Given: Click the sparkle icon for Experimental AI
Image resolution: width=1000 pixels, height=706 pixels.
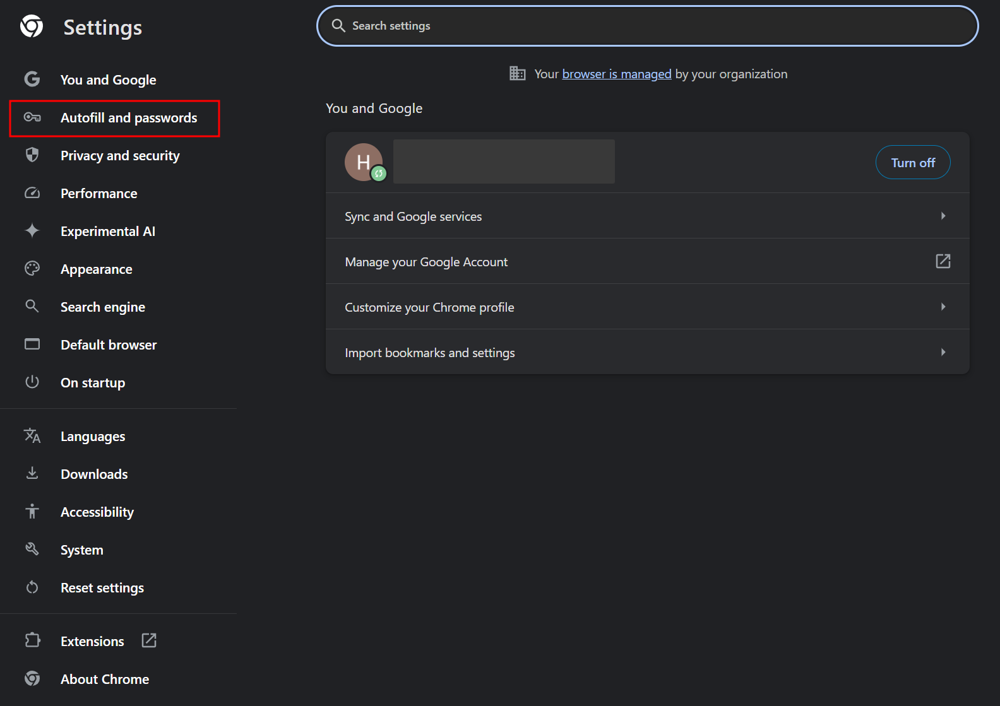Looking at the screenshot, I should tap(32, 231).
